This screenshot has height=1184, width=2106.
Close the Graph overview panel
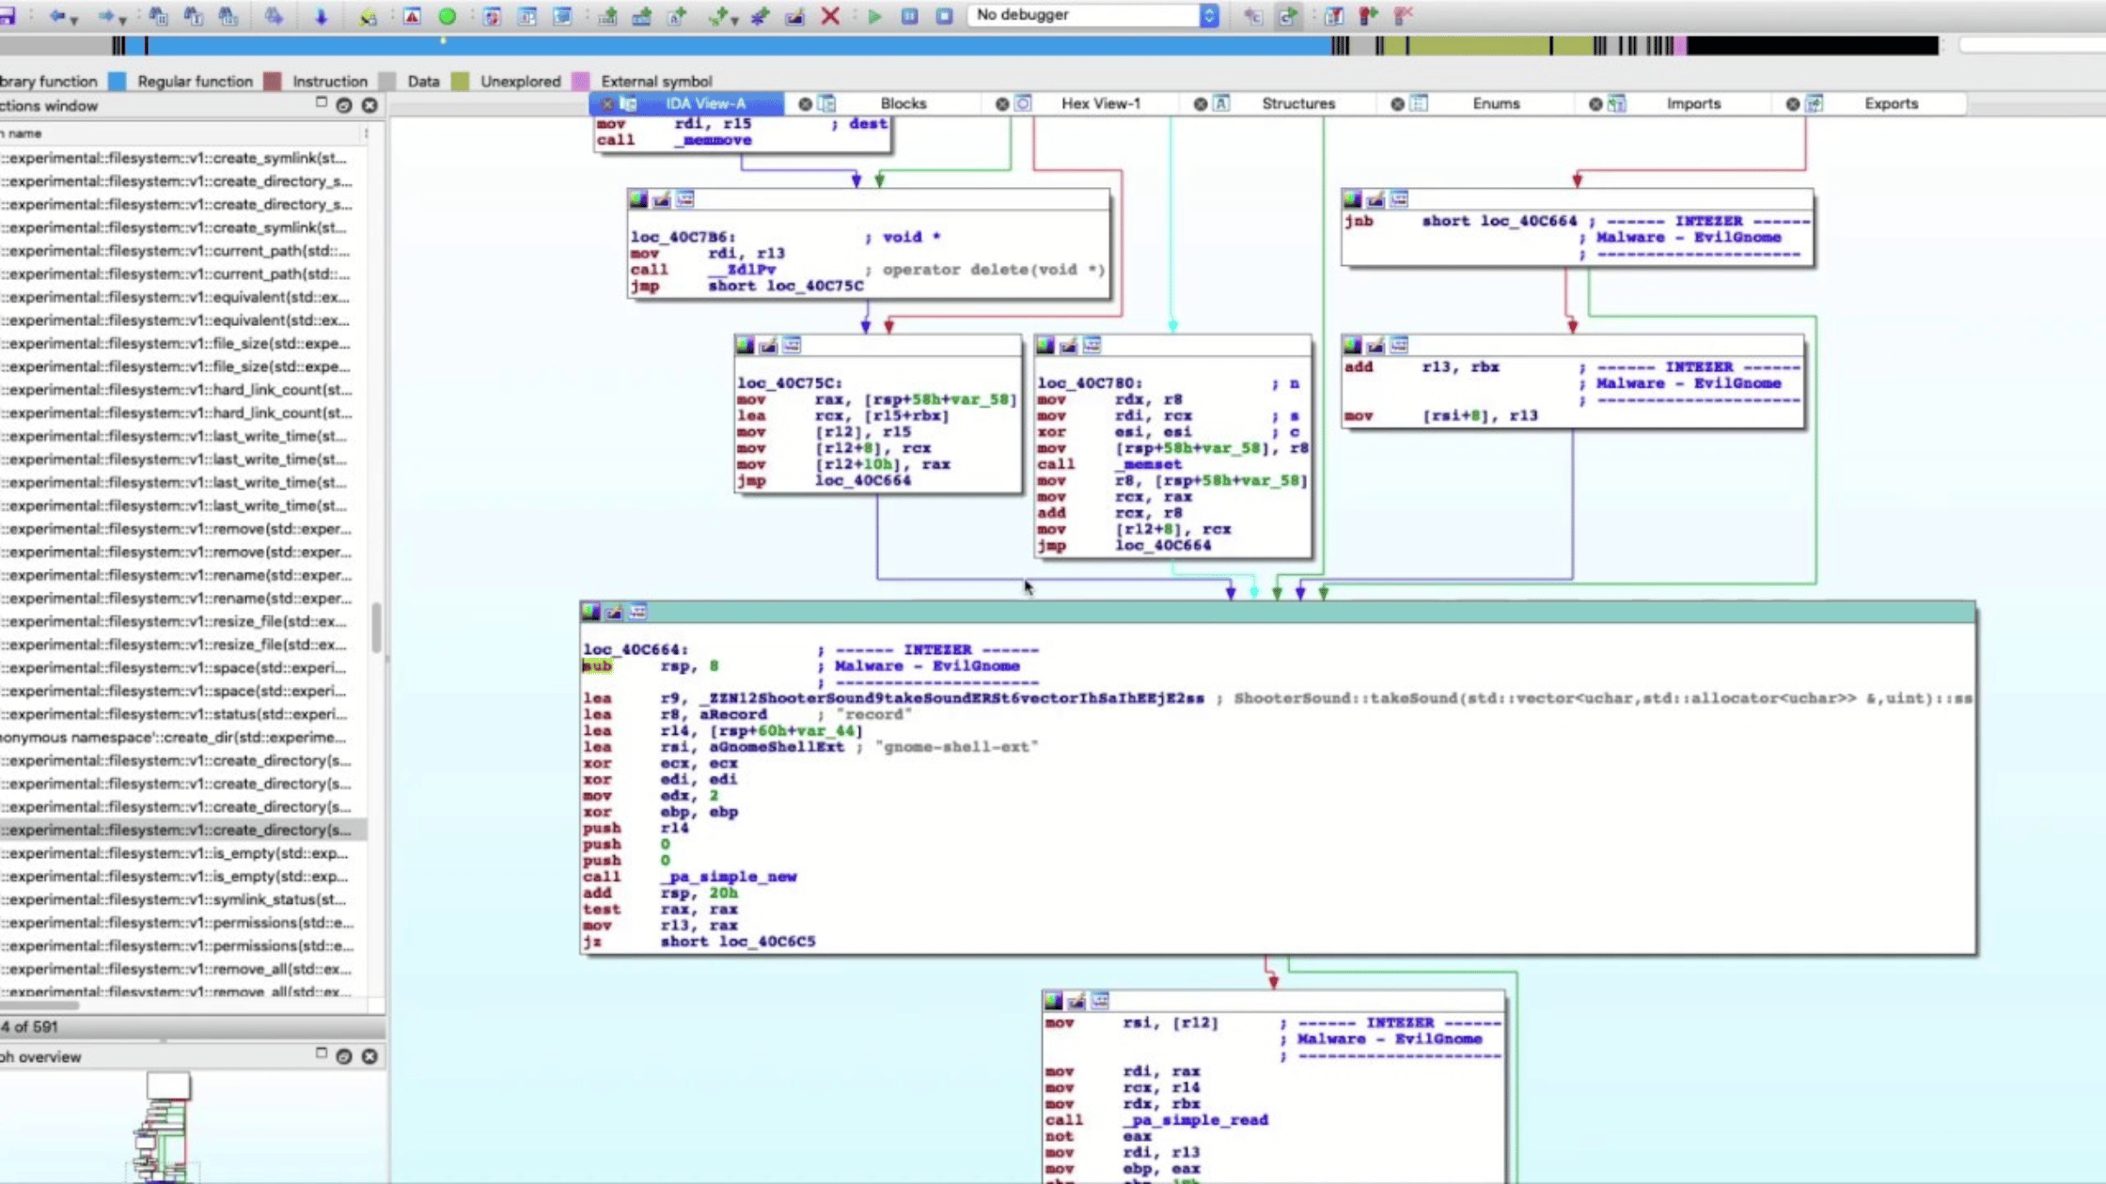pyautogui.click(x=369, y=1056)
